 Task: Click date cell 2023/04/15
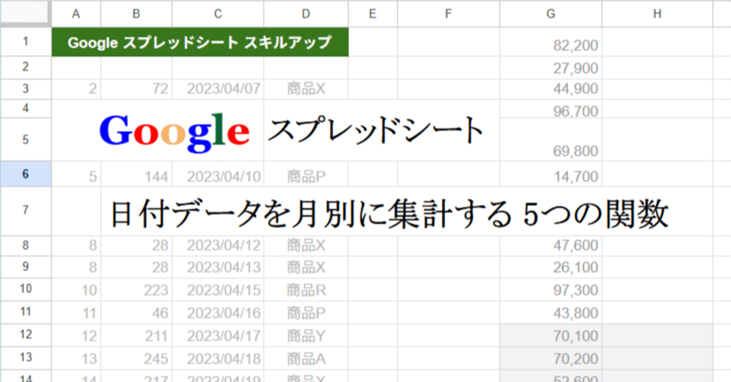[x=218, y=289]
